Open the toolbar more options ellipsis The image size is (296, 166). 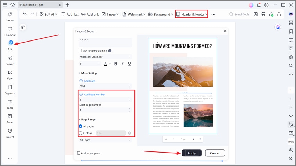coord(213,14)
